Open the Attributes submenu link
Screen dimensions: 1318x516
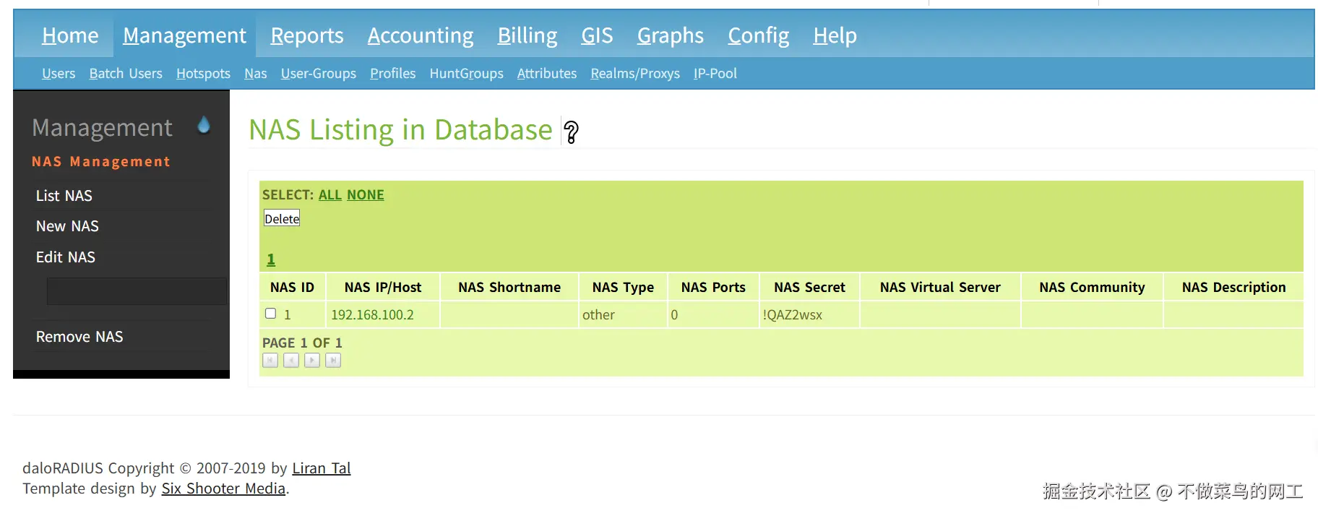pos(547,74)
